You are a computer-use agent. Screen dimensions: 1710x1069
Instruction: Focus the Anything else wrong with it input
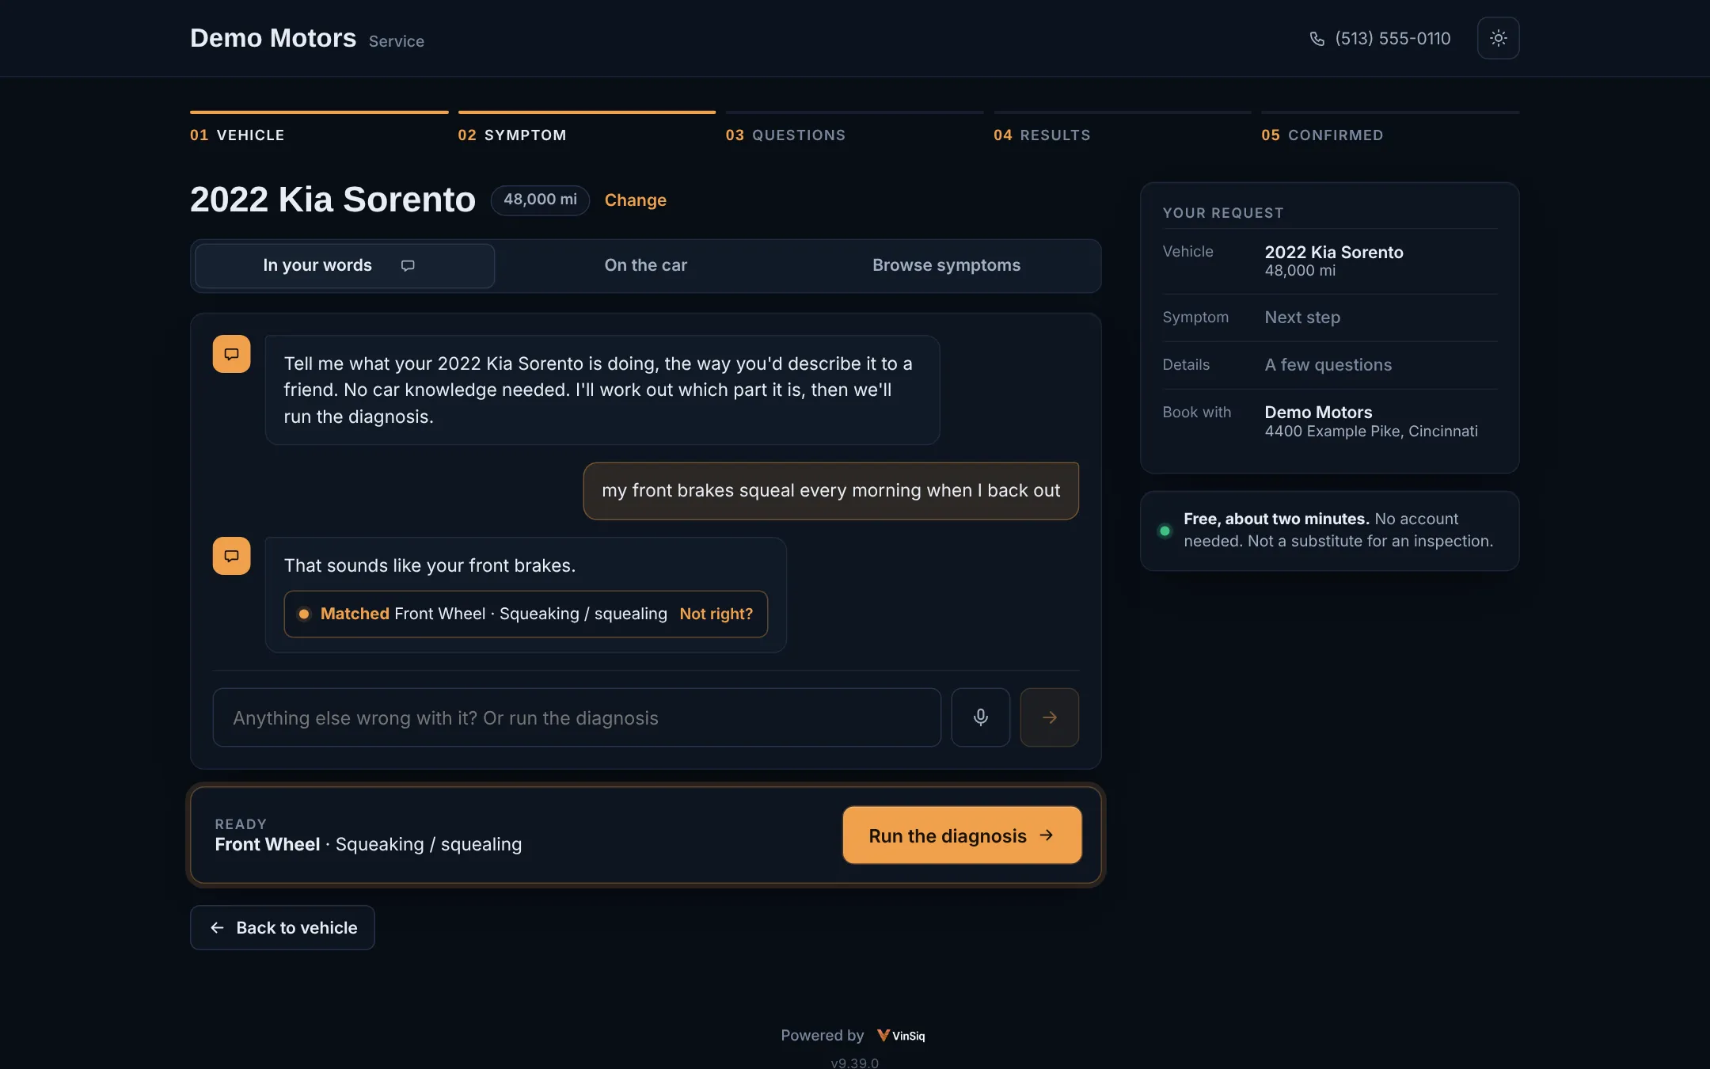[x=577, y=717]
